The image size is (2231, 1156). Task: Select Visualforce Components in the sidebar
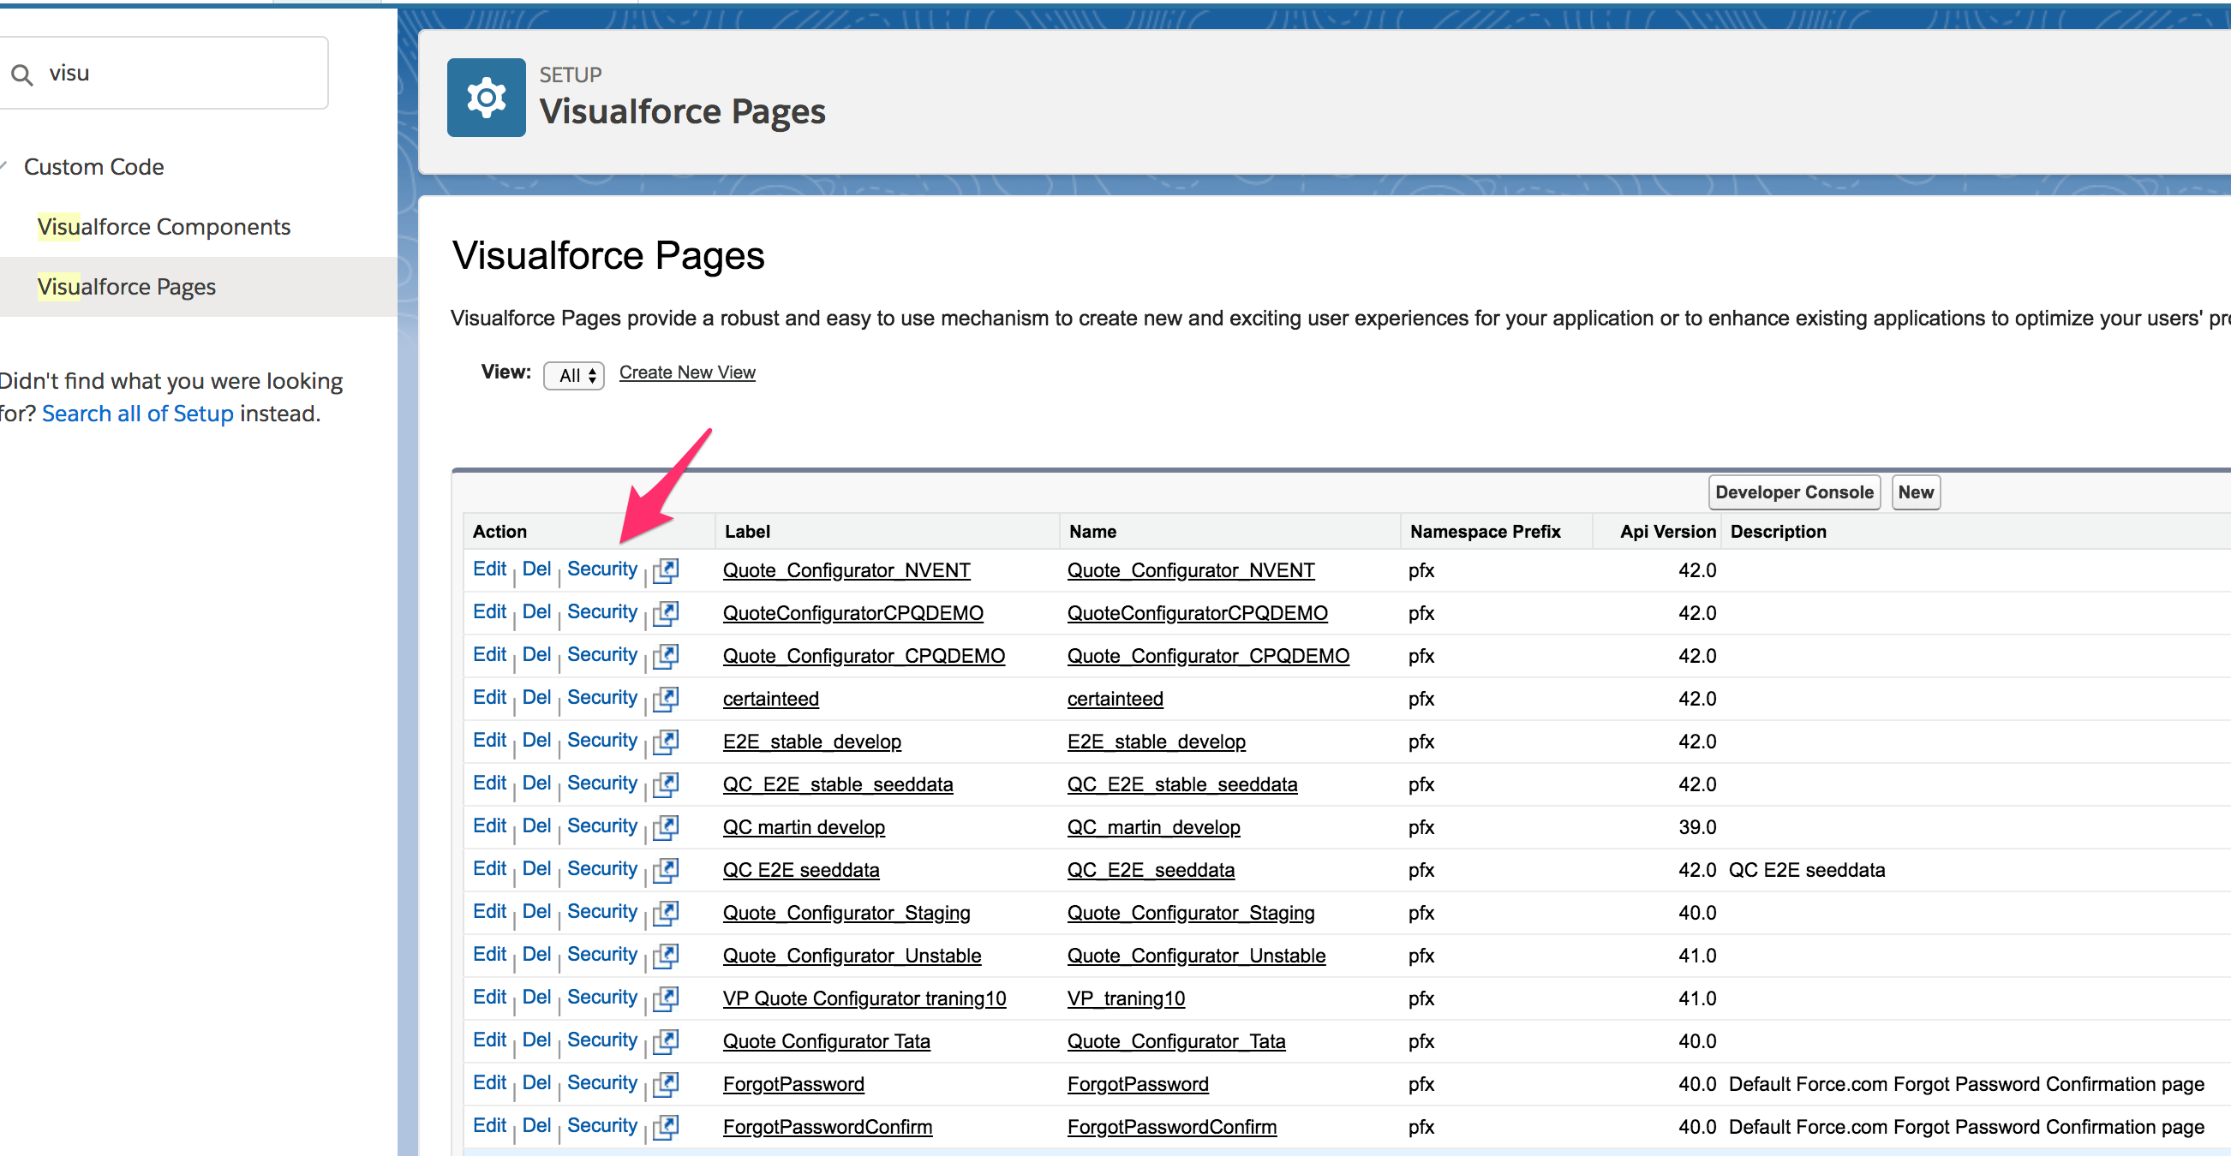164,226
